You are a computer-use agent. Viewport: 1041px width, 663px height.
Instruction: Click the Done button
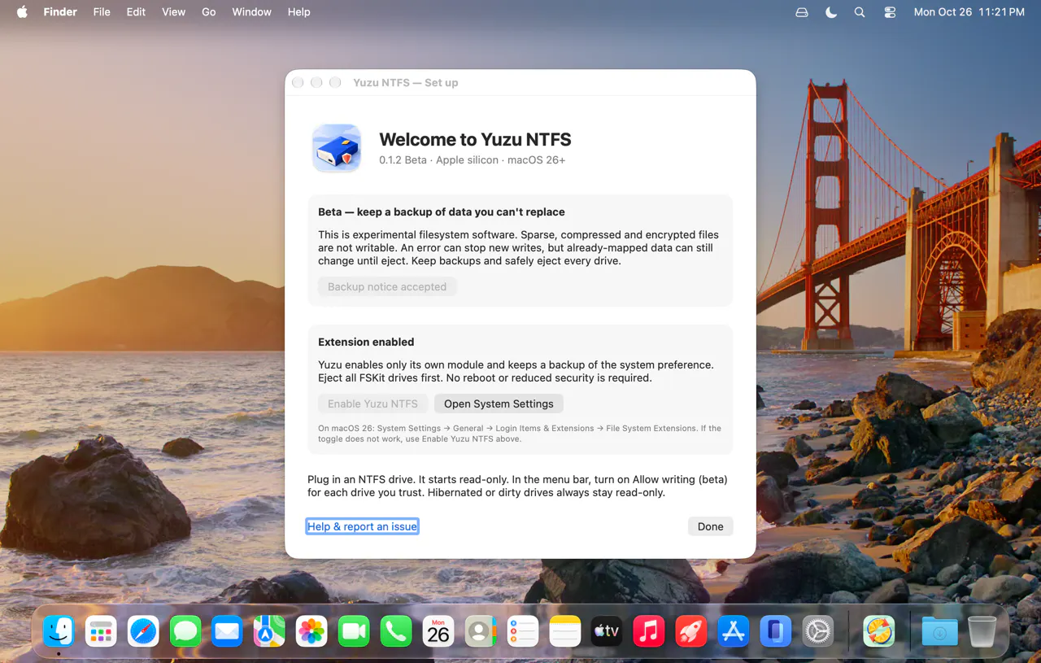click(x=710, y=526)
